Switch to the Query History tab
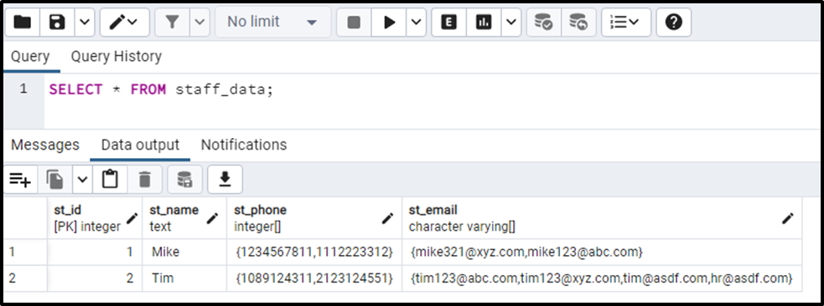The image size is (824, 306). 117,56
